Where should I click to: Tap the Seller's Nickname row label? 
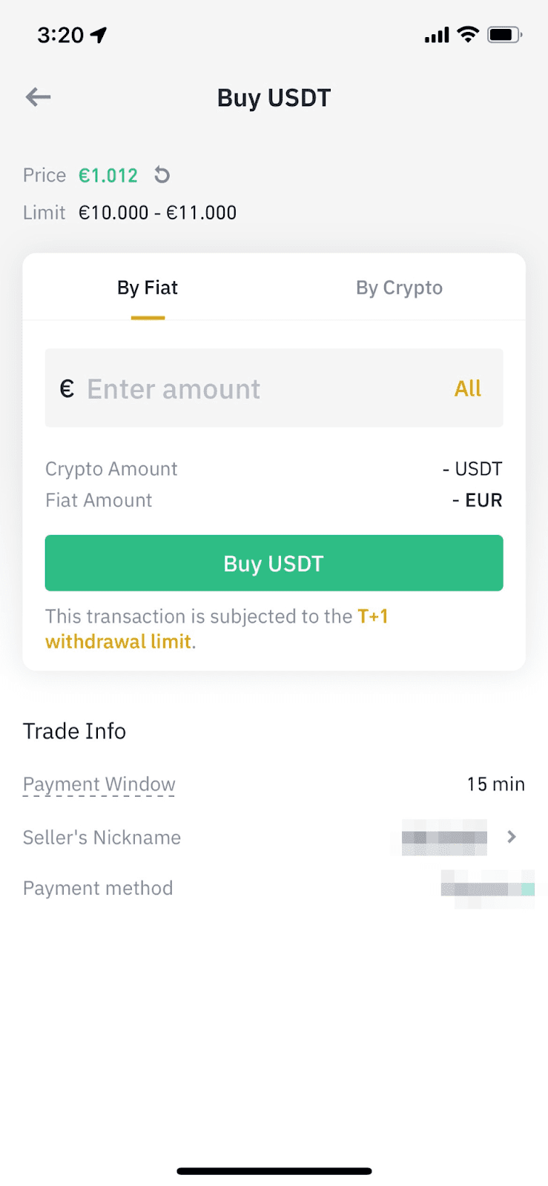tap(102, 838)
